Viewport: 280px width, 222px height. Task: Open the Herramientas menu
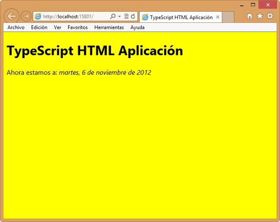[x=109, y=27]
